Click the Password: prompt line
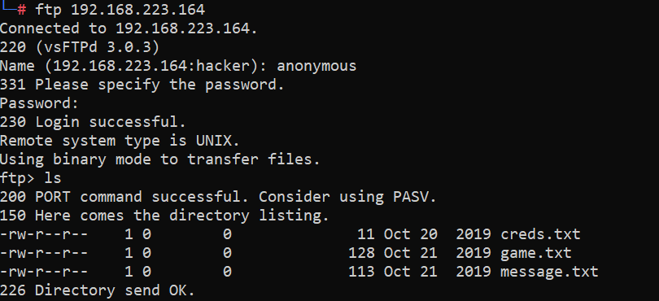This screenshot has width=659, height=301. point(39,103)
